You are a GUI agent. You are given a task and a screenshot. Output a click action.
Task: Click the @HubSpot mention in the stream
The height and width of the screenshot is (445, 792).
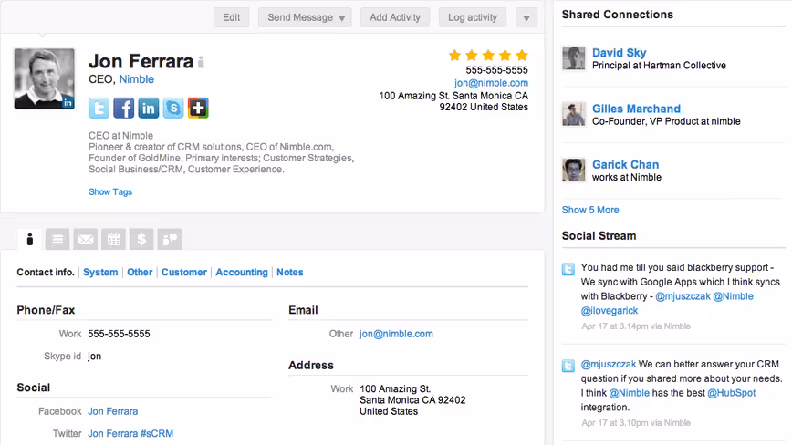pos(732,392)
